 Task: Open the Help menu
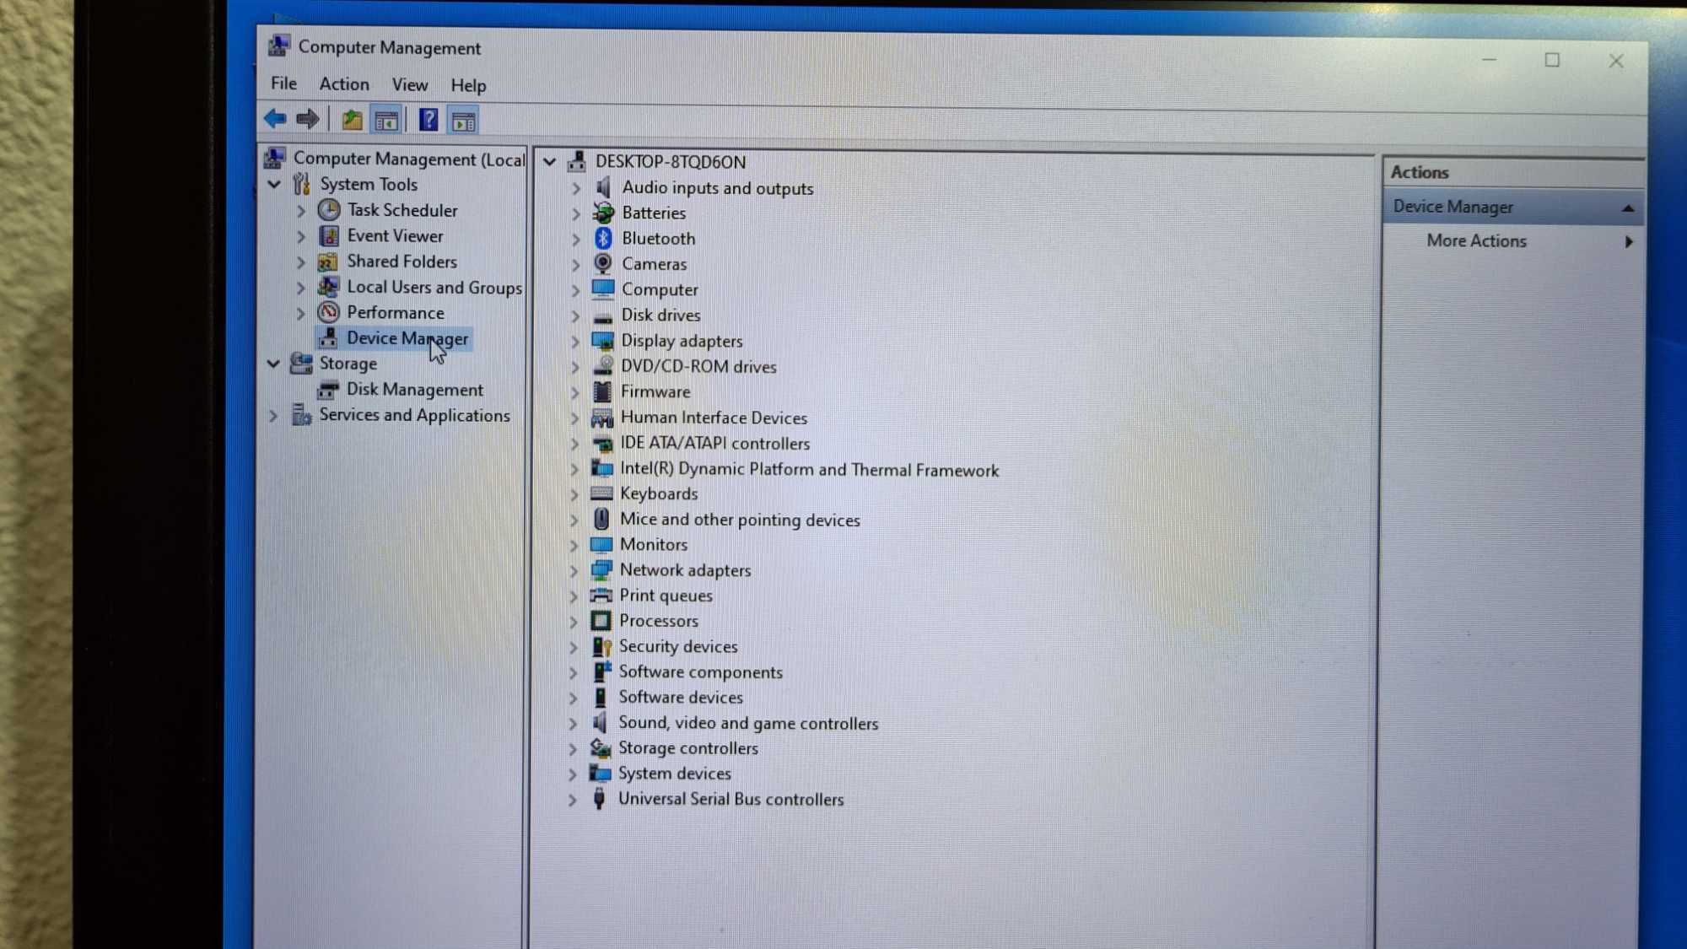coord(468,86)
